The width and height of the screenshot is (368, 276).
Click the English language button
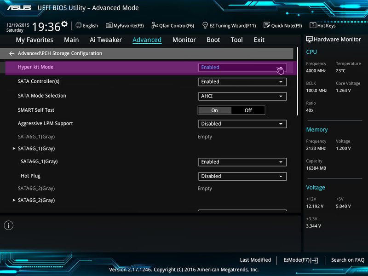(x=87, y=25)
